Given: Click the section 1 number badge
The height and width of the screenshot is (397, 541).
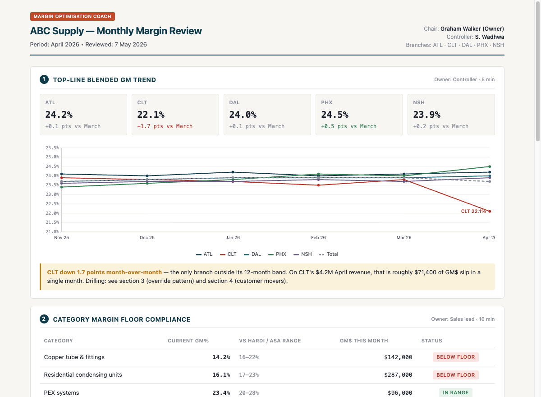Looking at the screenshot, I should point(44,80).
